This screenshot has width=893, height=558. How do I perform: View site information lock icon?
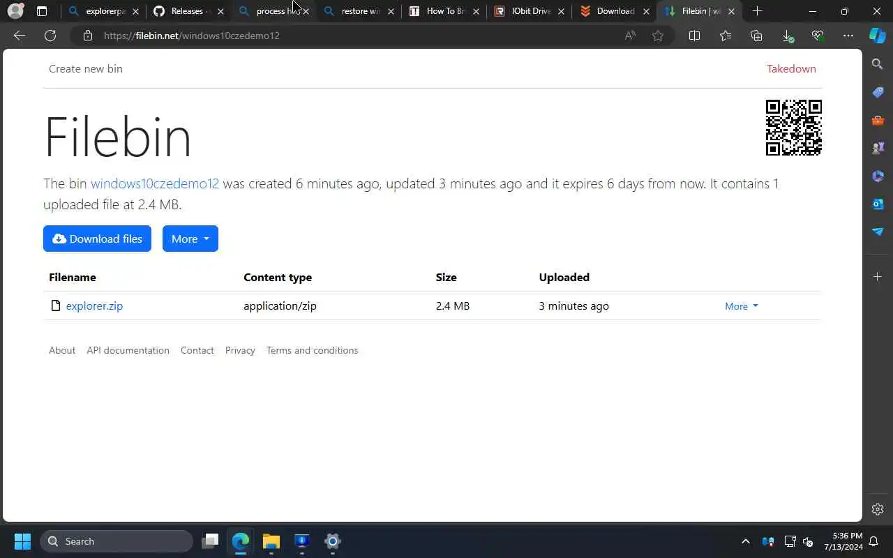point(88,36)
